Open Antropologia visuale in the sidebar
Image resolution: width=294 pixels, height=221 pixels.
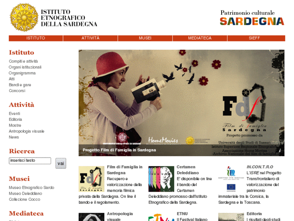click(26, 131)
